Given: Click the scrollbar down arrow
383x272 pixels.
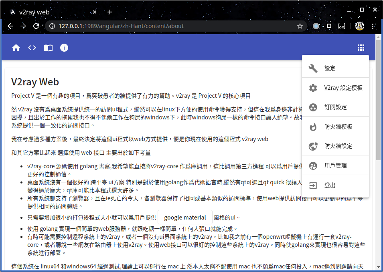Looking at the screenshot, I should pos(378,267).
